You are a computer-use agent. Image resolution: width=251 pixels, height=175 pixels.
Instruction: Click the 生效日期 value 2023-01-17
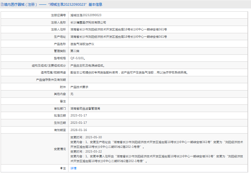(x=79, y=123)
